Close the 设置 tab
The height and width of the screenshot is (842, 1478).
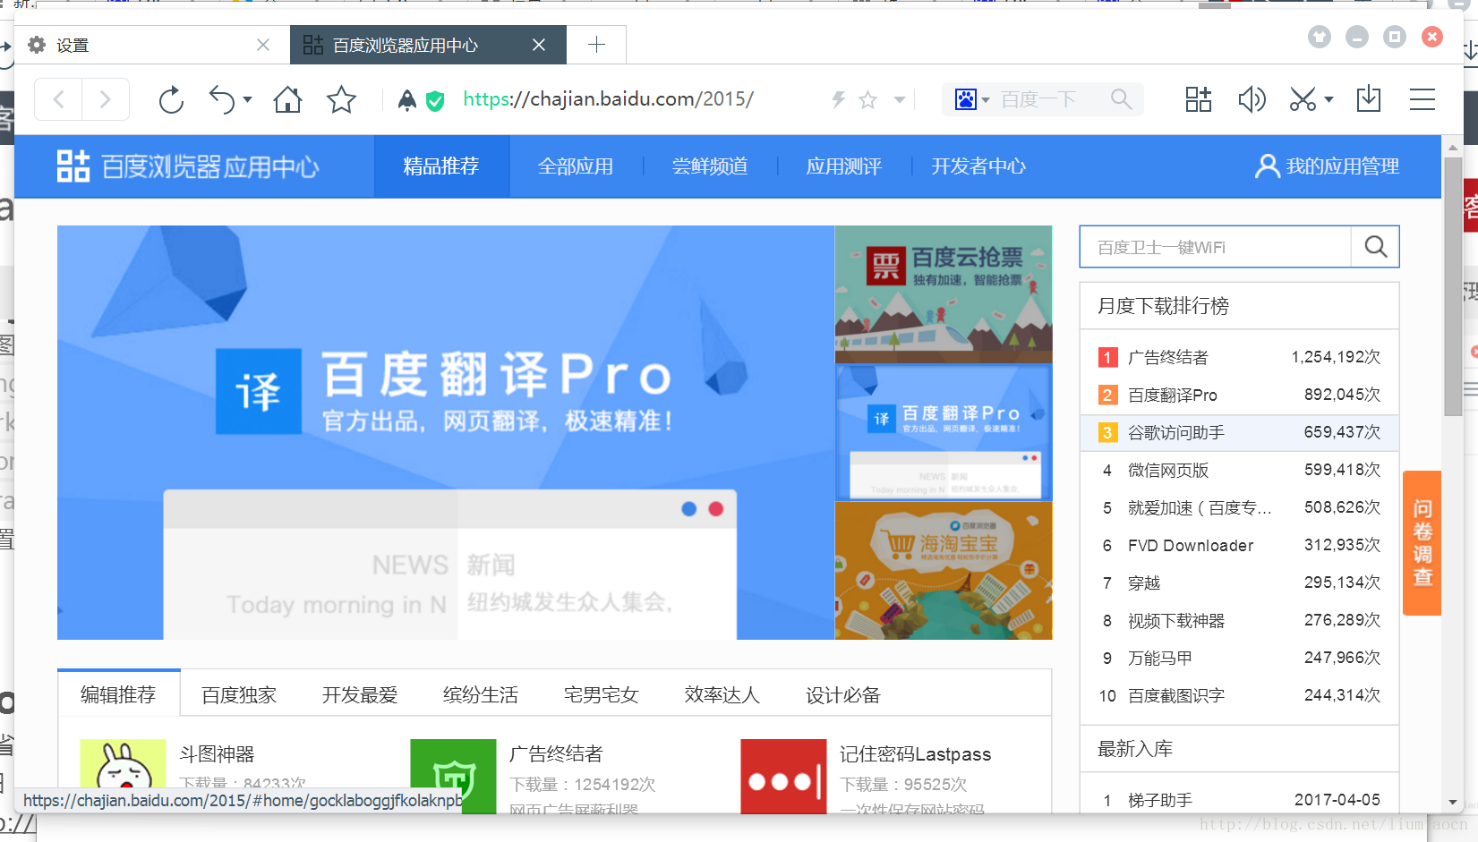263,45
